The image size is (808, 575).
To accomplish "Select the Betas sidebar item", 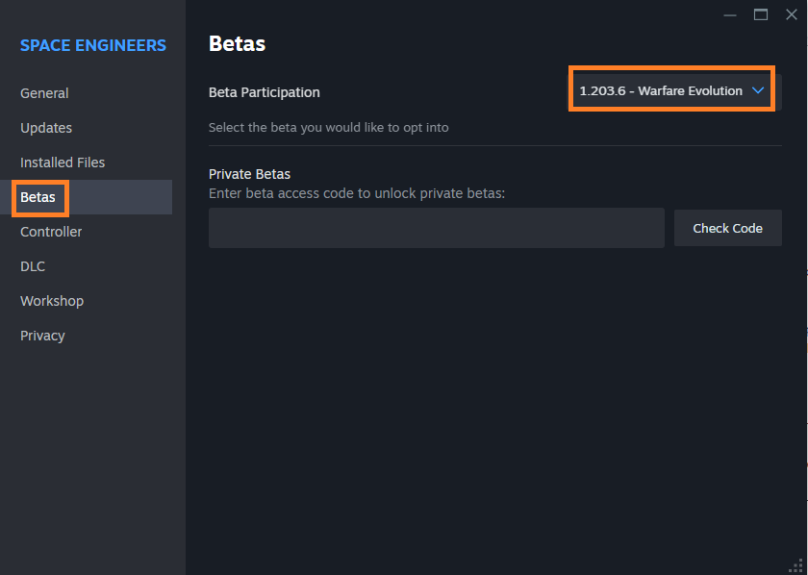I will (x=38, y=197).
